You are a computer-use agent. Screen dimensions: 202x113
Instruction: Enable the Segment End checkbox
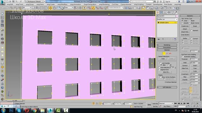159,70
